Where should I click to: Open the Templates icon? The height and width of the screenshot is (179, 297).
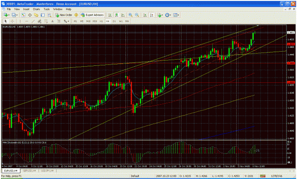pos(175,15)
